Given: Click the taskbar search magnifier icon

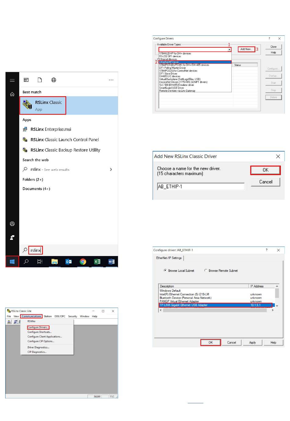Looking at the screenshot, I should pos(26,262).
